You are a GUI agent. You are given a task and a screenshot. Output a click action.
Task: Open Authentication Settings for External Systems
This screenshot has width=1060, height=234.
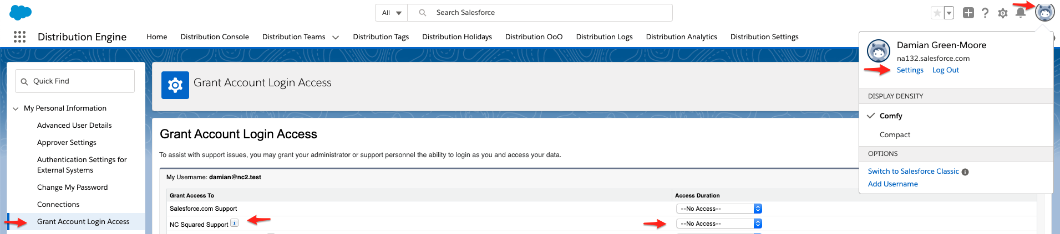click(82, 165)
